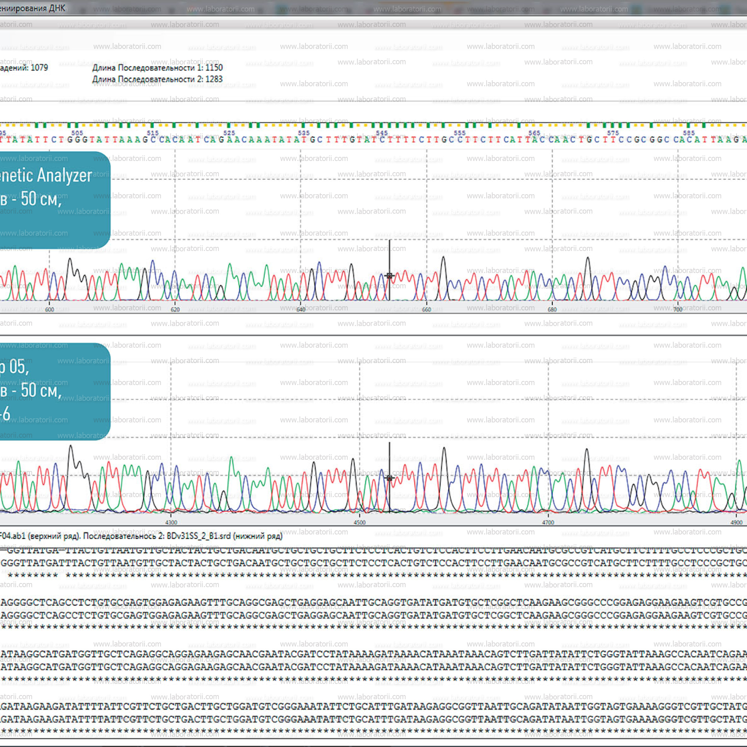
Task: Select the 4300 tick on lower trace axis
Action: 171,523
